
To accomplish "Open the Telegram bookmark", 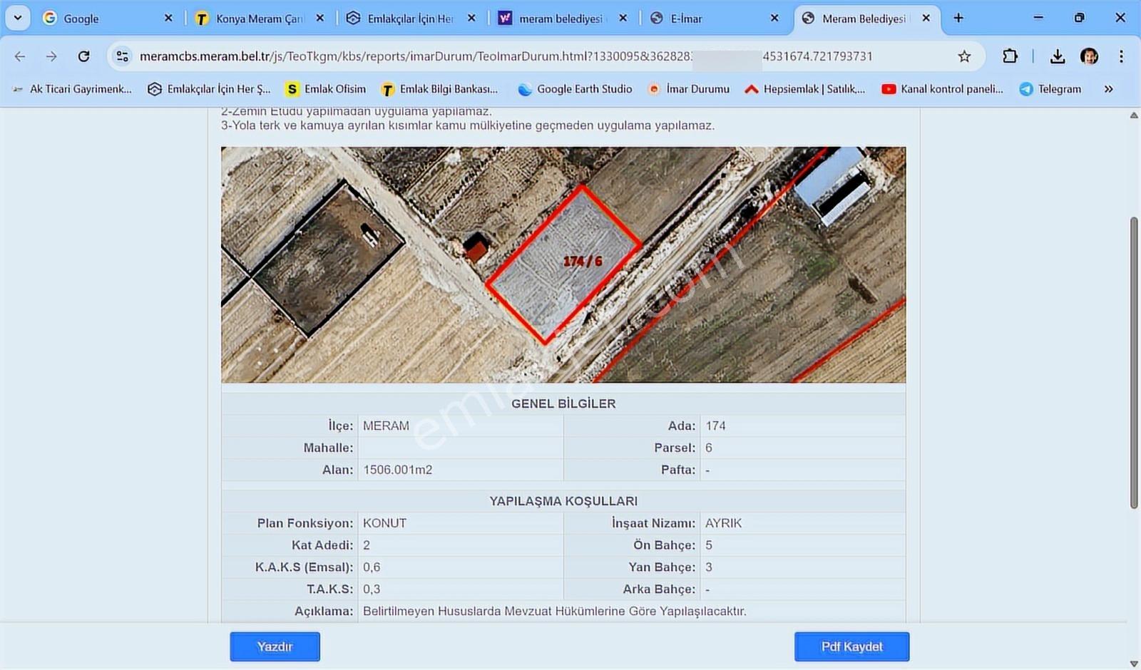I will point(1050,89).
